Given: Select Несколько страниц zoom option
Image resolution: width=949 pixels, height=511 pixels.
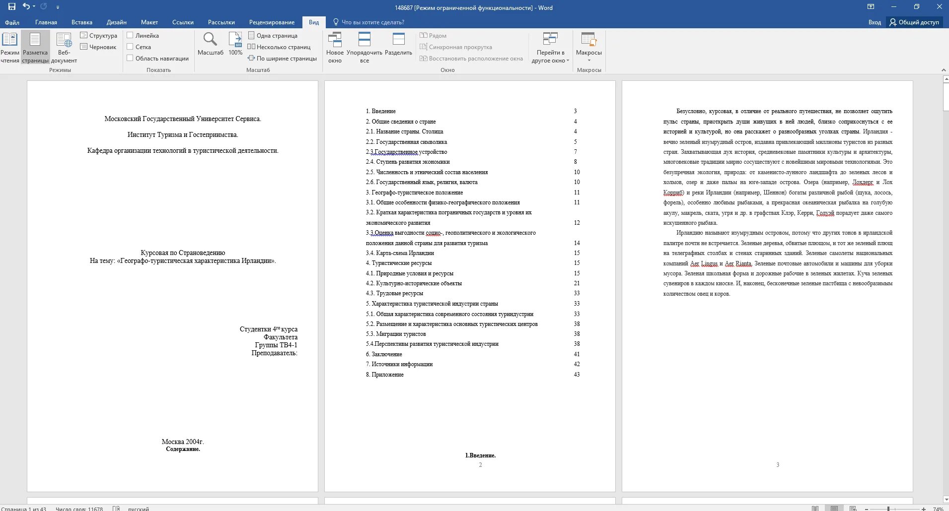Looking at the screenshot, I should [x=280, y=47].
